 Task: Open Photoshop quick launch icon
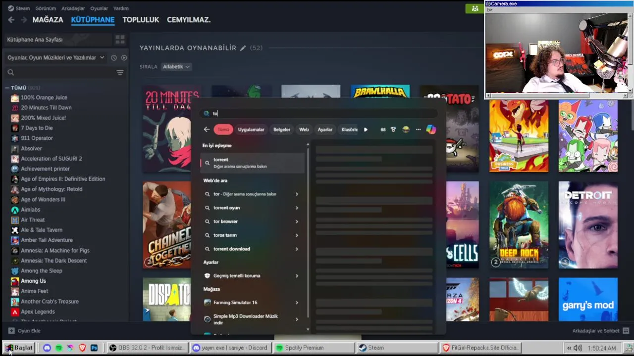94,348
